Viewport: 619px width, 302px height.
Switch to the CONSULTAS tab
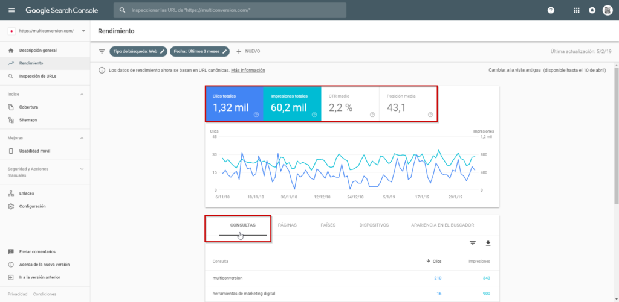243,225
